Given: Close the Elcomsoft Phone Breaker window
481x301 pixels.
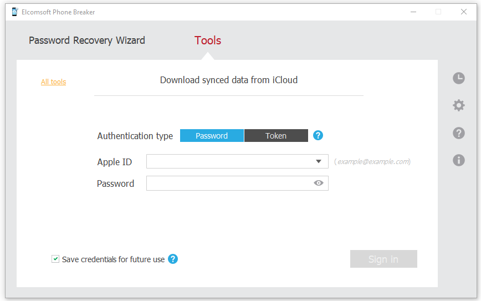Looking at the screenshot, I should pyautogui.click(x=464, y=12).
